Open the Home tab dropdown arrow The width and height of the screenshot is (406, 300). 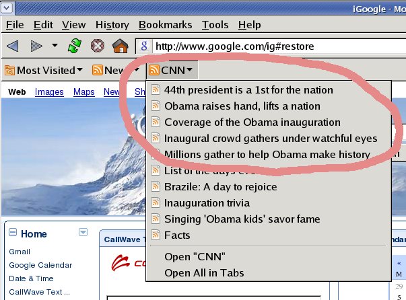(83, 232)
